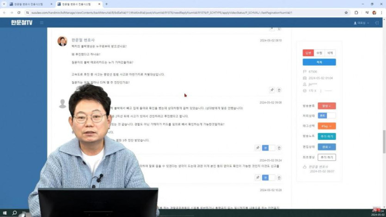Expand the orange #Tag dropdown

[326, 126]
